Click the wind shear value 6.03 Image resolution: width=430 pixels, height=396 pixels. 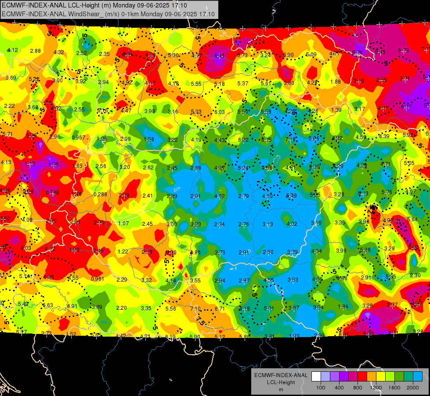point(219,112)
